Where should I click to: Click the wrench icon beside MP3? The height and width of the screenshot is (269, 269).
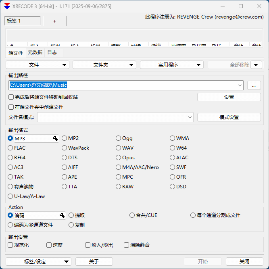tap(55, 138)
